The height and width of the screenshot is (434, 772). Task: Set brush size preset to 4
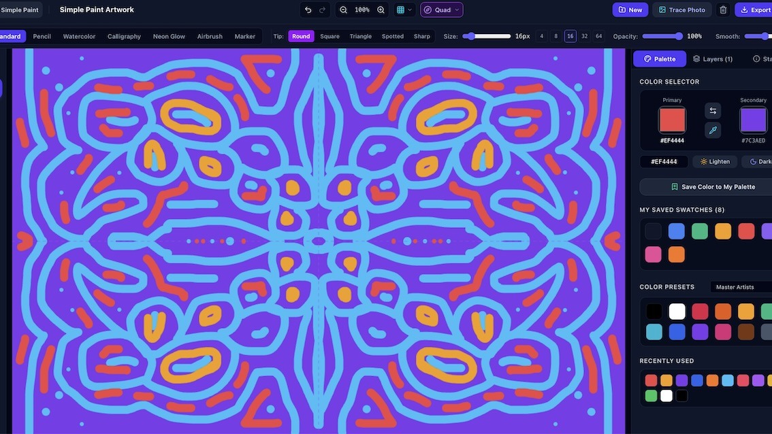tap(542, 37)
